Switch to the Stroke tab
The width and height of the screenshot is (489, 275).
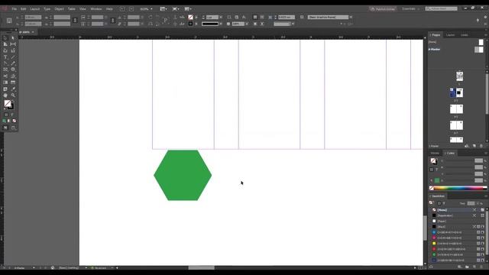pos(435,153)
